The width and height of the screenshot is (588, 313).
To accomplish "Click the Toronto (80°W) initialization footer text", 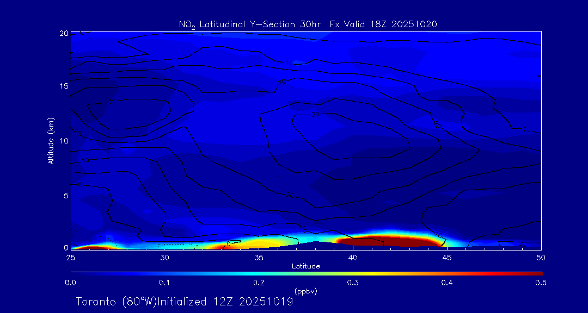I will coord(184,302).
